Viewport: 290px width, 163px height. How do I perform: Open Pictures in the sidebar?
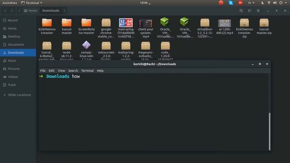[x=18, y=69]
